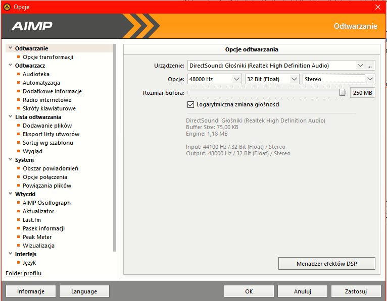Click Zastosuj to apply settings
The height and width of the screenshot is (301, 387).
(x=356, y=291)
